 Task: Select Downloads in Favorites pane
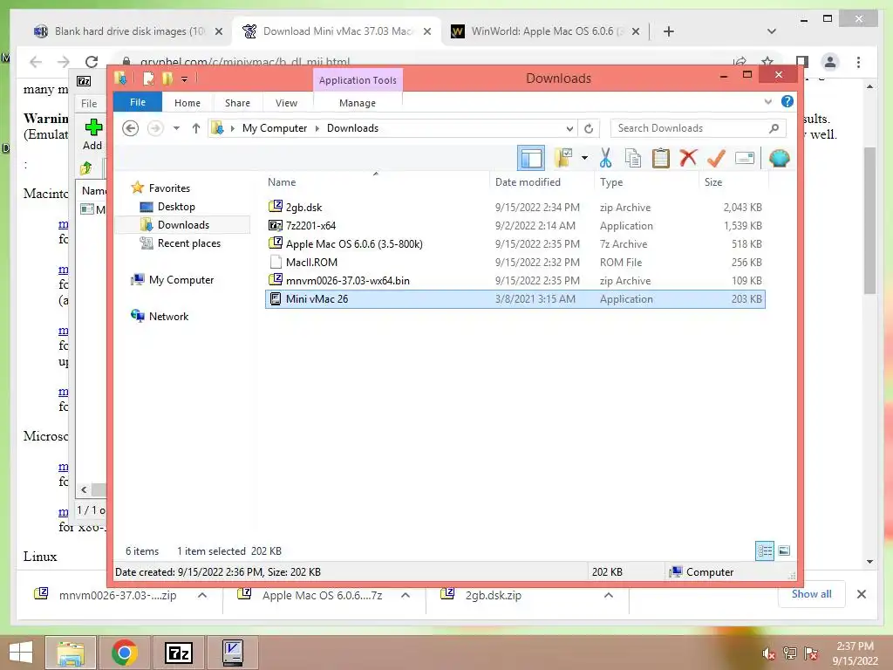(183, 225)
